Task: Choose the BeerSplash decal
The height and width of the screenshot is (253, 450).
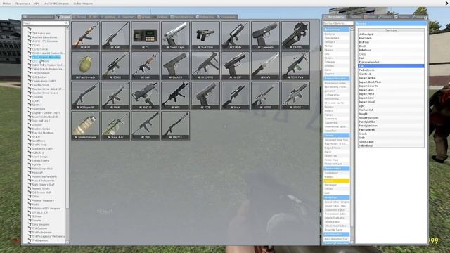Action: coord(391,38)
